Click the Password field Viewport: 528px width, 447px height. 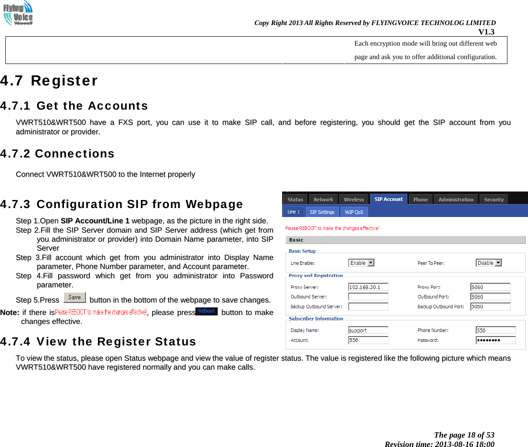[x=496, y=340]
